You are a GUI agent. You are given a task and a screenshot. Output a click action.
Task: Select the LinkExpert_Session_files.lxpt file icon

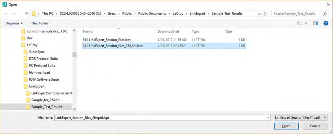(85, 40)
